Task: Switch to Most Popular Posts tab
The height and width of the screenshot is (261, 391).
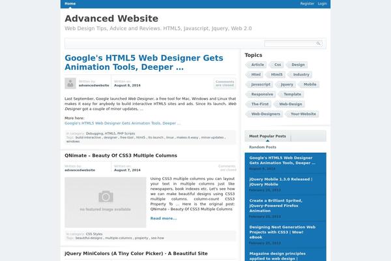Action: click(268, 136)
